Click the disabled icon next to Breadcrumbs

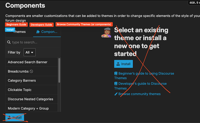point(31,71)
